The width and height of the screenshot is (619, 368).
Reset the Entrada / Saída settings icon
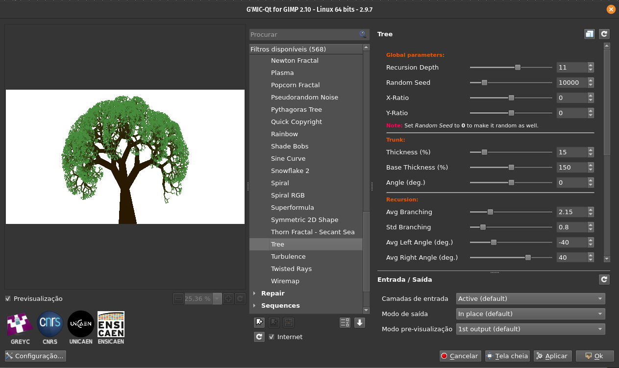click(x=604, y=279)
